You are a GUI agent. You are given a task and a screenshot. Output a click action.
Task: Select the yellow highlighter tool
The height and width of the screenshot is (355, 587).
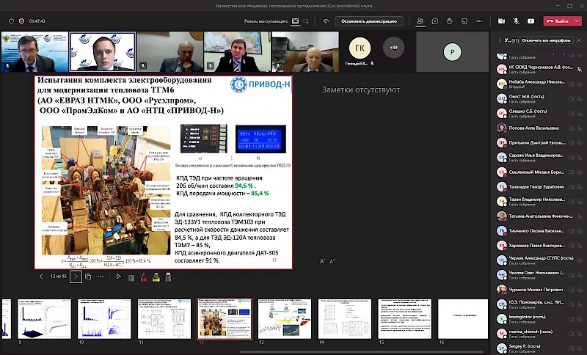[x=156, y=277]
